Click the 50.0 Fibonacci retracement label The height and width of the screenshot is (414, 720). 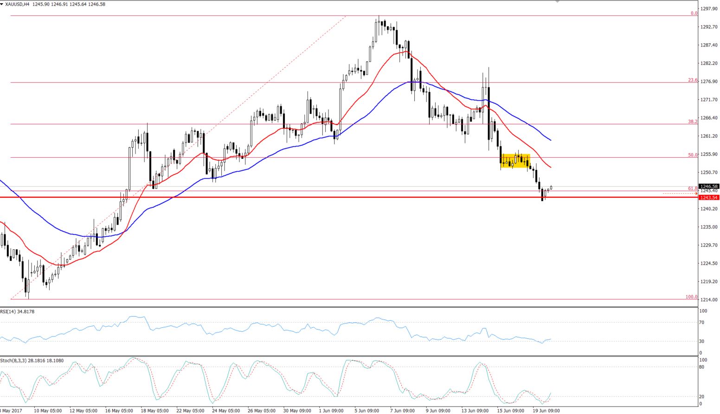tap(692, 155)
